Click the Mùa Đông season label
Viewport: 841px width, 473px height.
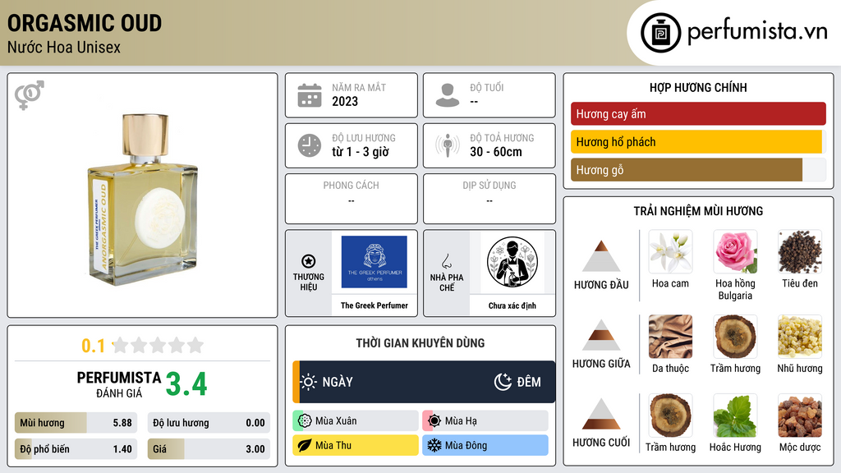[x=466, y=445]
